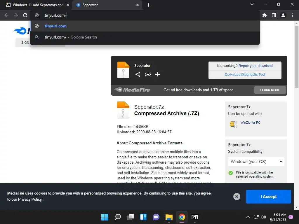Switch to the Seperator tab
This screenshot has width=299, height=224.
click(107, 5)
